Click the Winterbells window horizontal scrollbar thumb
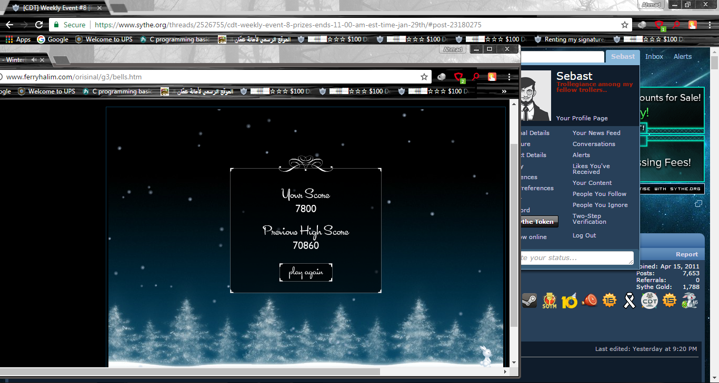Image resolution: width=719 pixels, height=383 pixels. pos(189,371)
